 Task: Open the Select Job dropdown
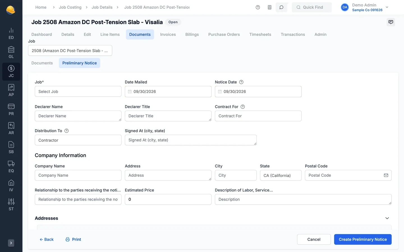78,92
